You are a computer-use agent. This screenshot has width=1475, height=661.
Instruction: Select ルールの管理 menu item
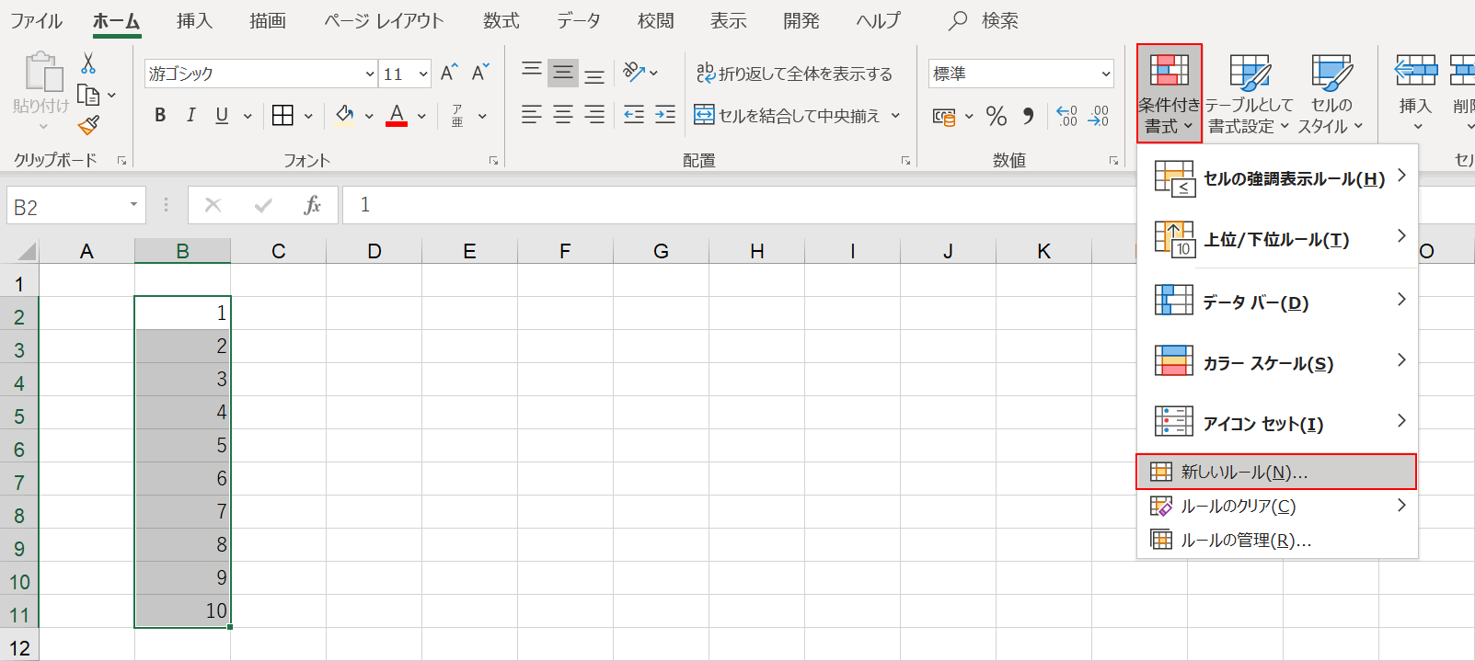(x=1278, y=540)
